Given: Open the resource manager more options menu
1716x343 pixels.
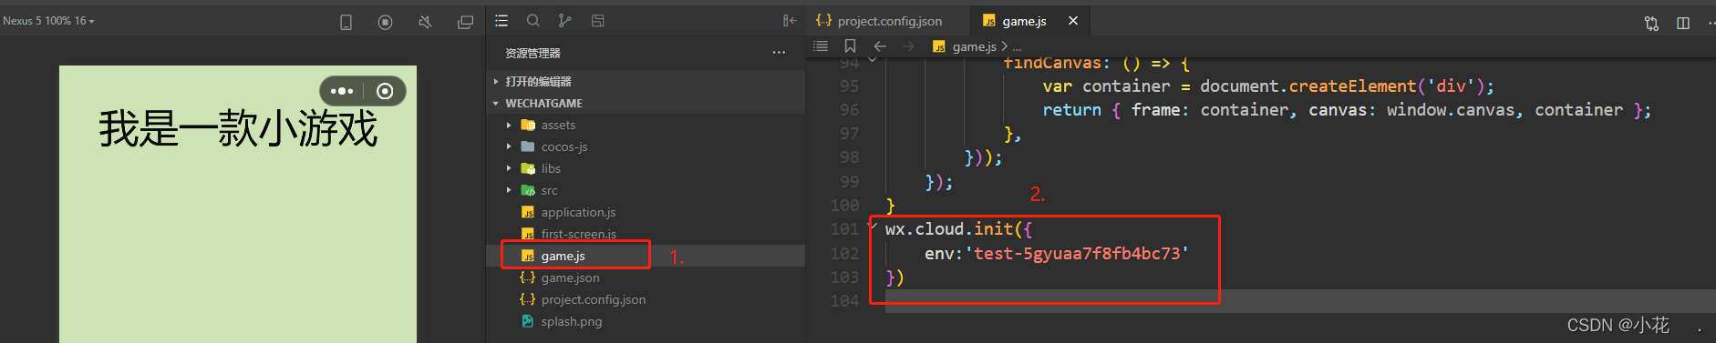Looking at the screenshot, I should point(779,53).
